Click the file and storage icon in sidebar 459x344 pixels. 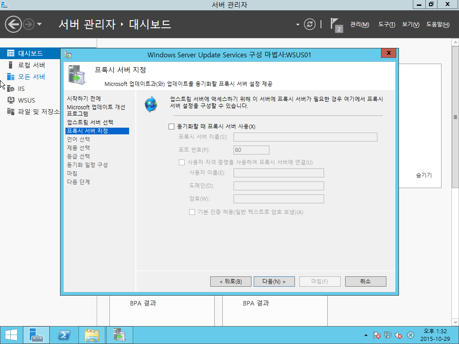(x=11, y=112)
